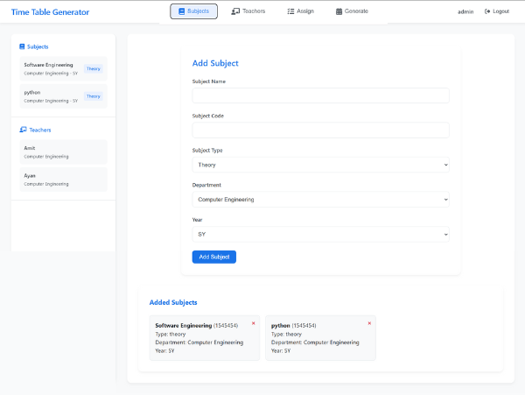Focus the Subject Name input field
The width and height of the screenshot is (525, 395).
click(320, 95)
